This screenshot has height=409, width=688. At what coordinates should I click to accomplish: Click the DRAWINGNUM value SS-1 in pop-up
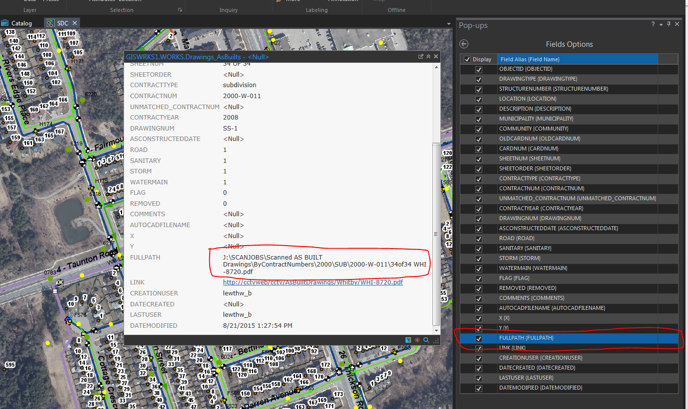point(230,128)
